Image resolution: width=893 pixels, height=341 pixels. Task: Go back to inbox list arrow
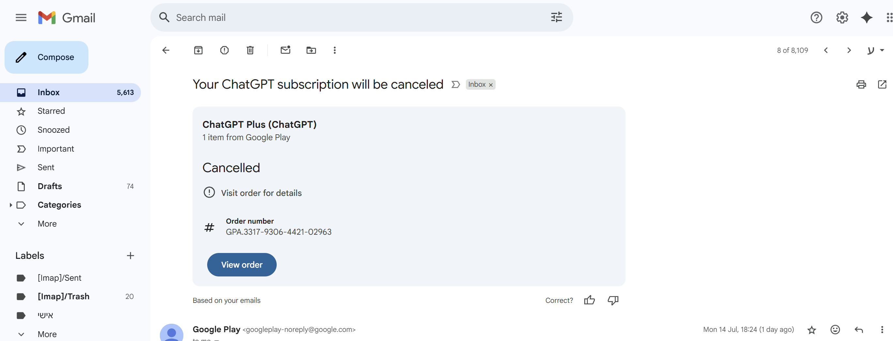pyautogui.click(x=166, y=50)
